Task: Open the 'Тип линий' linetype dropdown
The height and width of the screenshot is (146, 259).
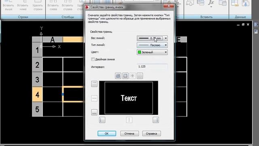Action: pos(152,45)
